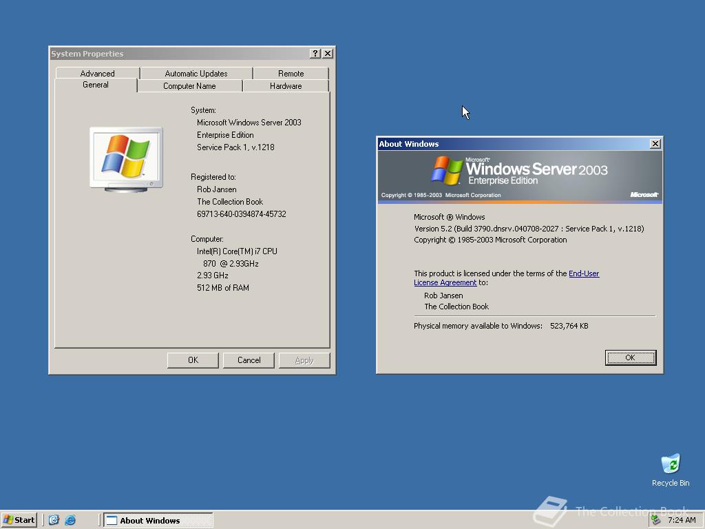Click 'Rob Jansen' in About Windows dialog
The height and width of the screenshot is (529, 705).
click(443, 295)
